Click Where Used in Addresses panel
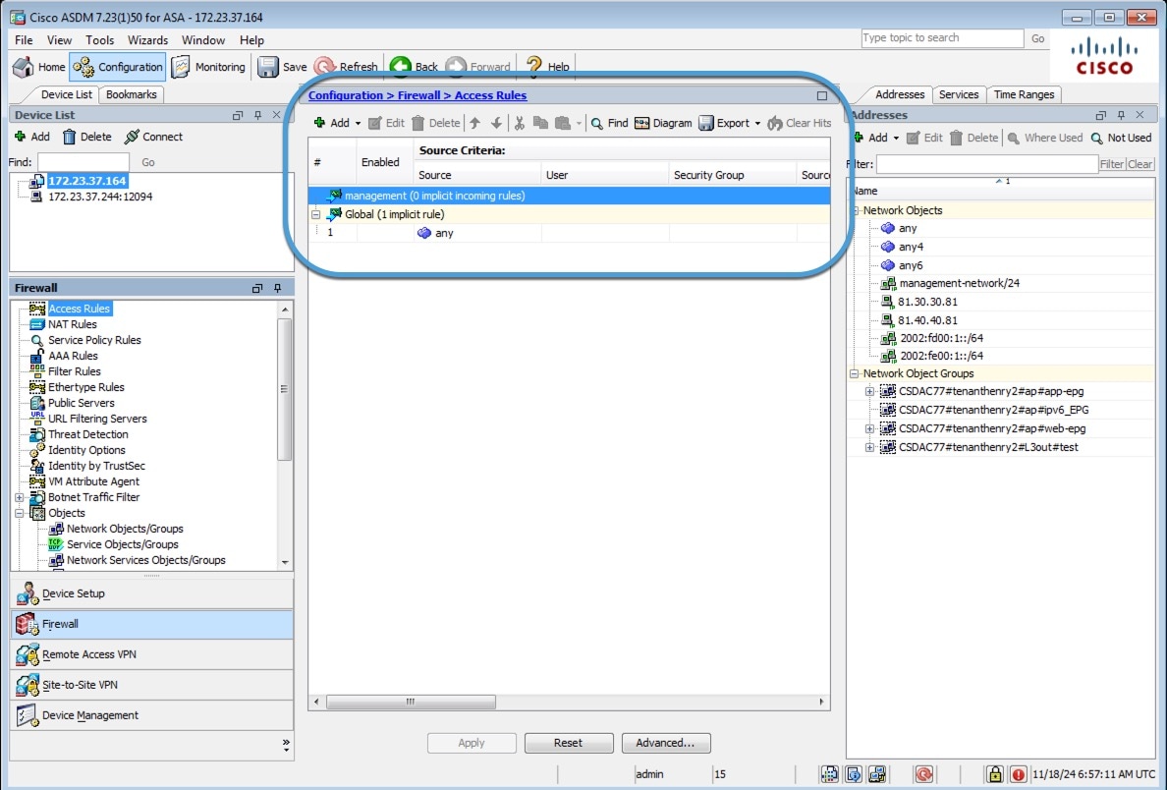Viewport: 1167px width, 790px height. (x=1045, y=138)
